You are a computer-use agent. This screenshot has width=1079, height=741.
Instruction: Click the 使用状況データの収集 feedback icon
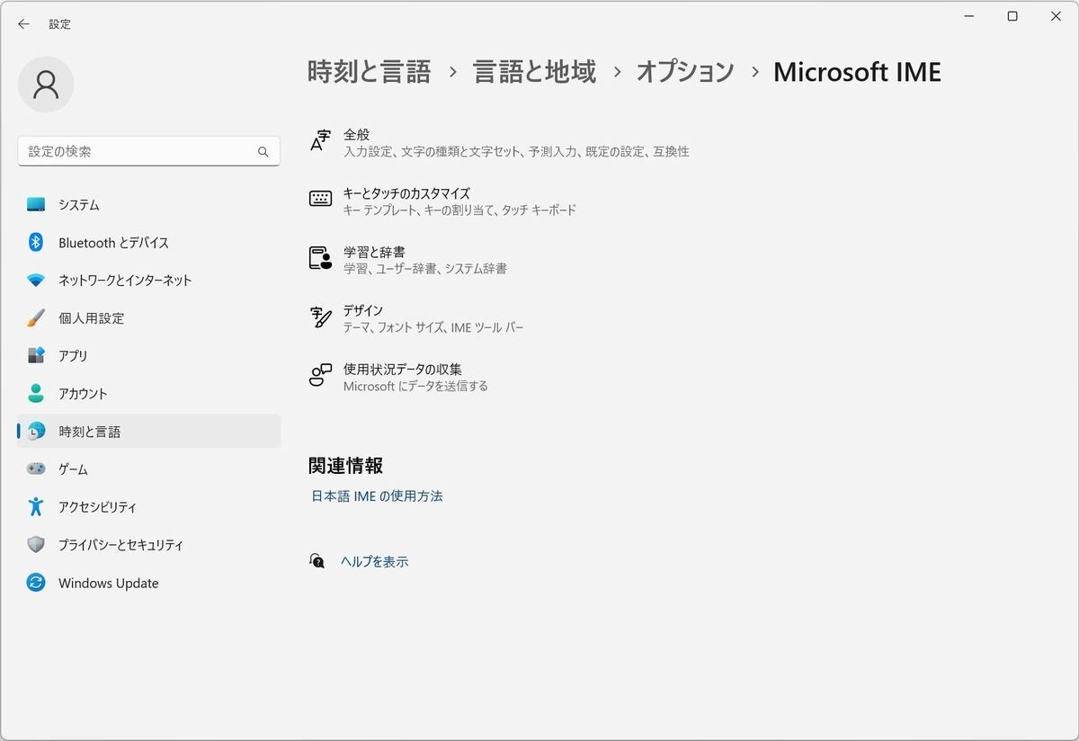[320, 376]
